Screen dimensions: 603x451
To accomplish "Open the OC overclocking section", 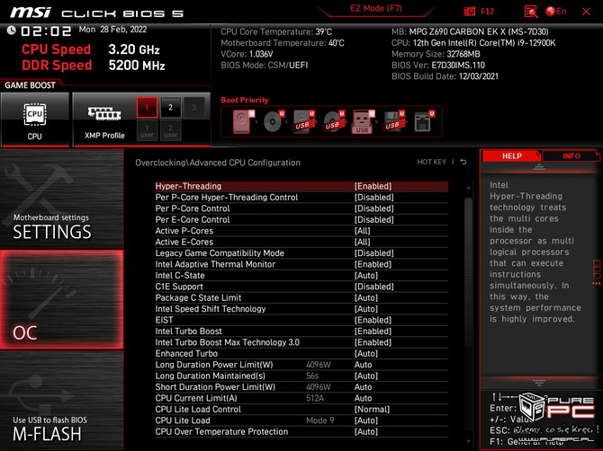I will point(61,299).
